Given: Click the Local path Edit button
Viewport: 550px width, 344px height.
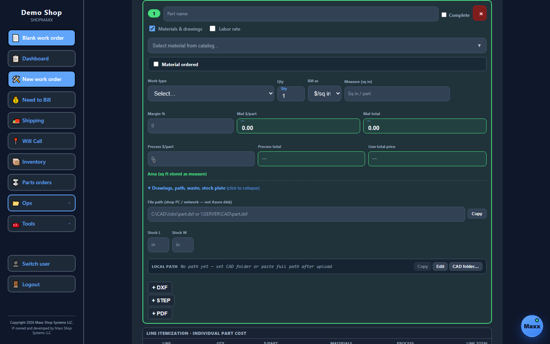Looking at the screenshot, I should point(440,266).
